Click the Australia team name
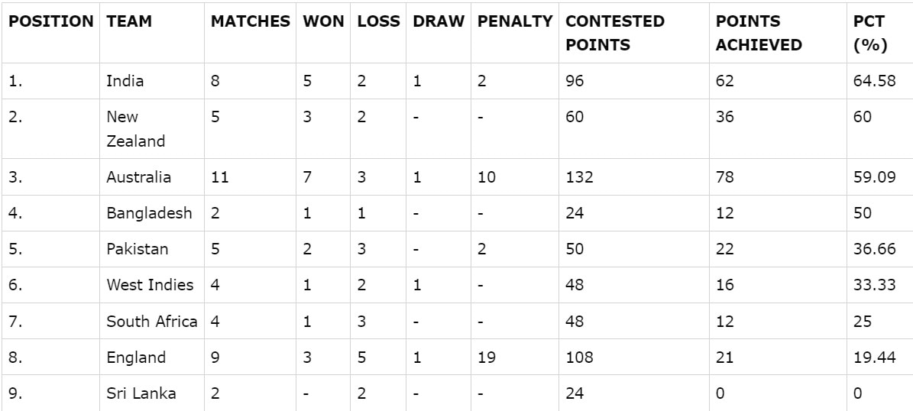Image resolution: width=913 pixels, height=411 pixels. point(139,177)
